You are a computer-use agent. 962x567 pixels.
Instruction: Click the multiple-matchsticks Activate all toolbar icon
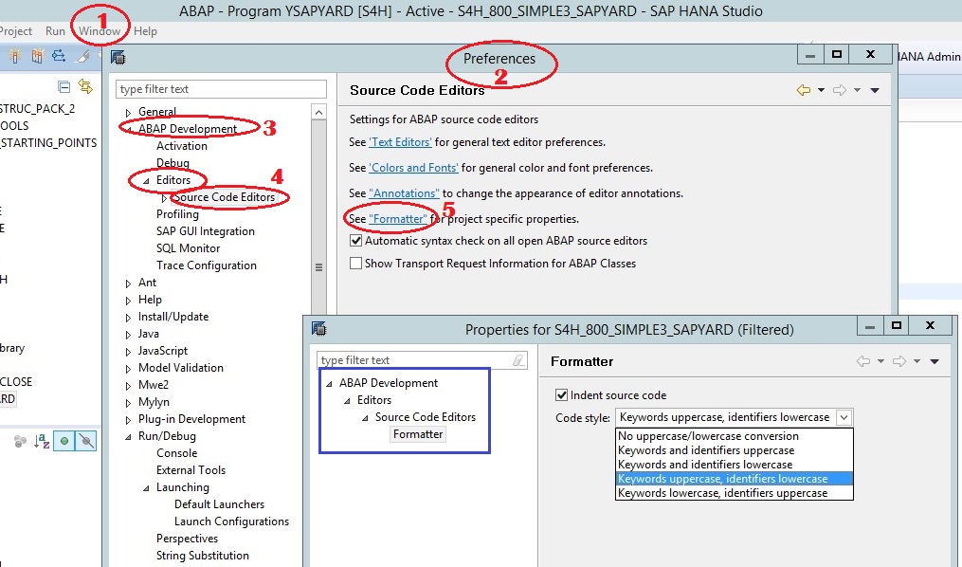(x=37, y=57)
